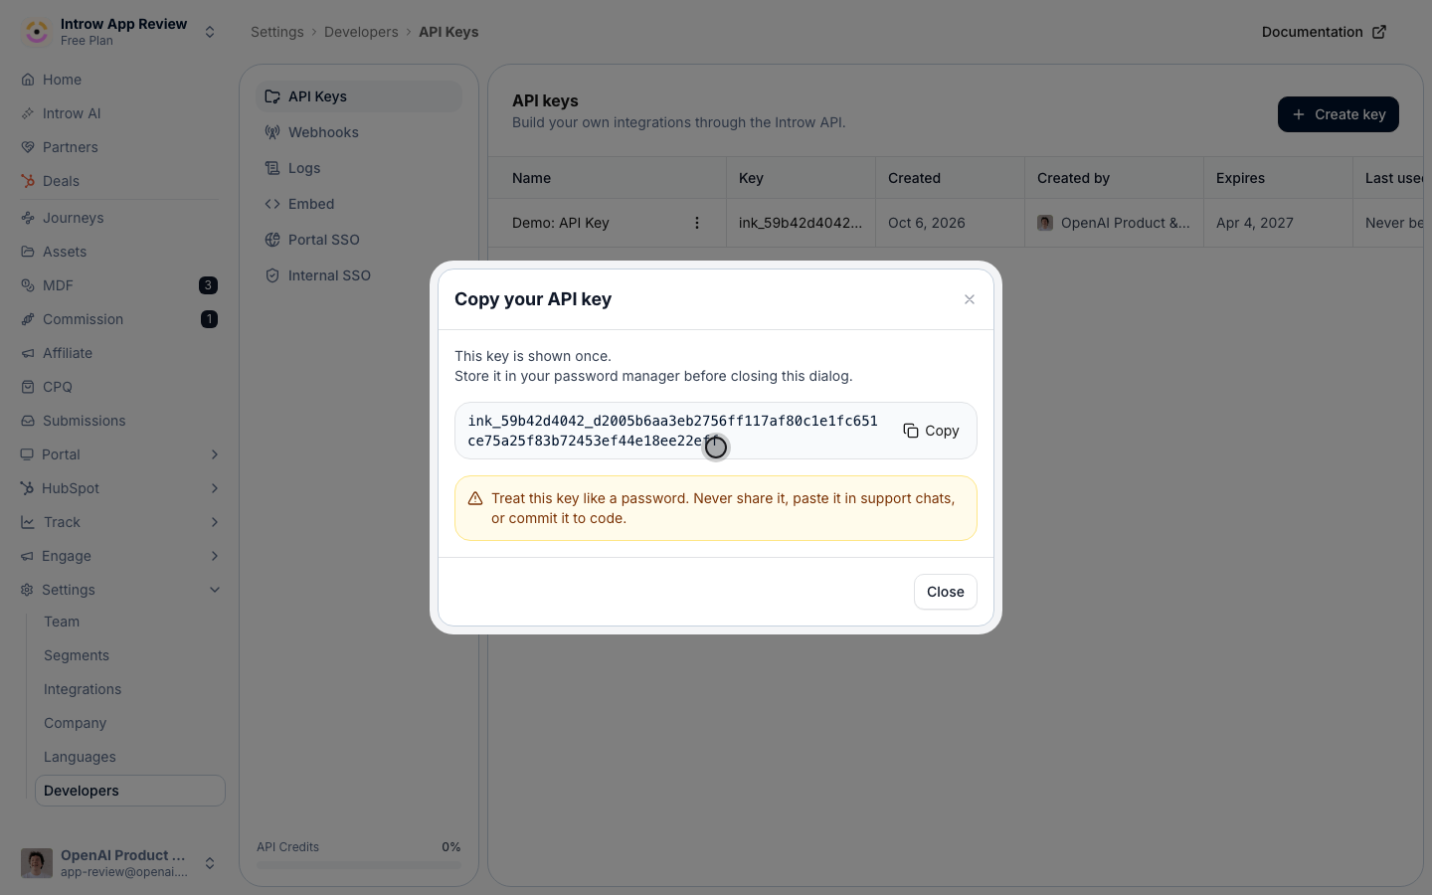Expand the Portal submenu chevron
The image size is (1432, 895).
click(215, 454)
